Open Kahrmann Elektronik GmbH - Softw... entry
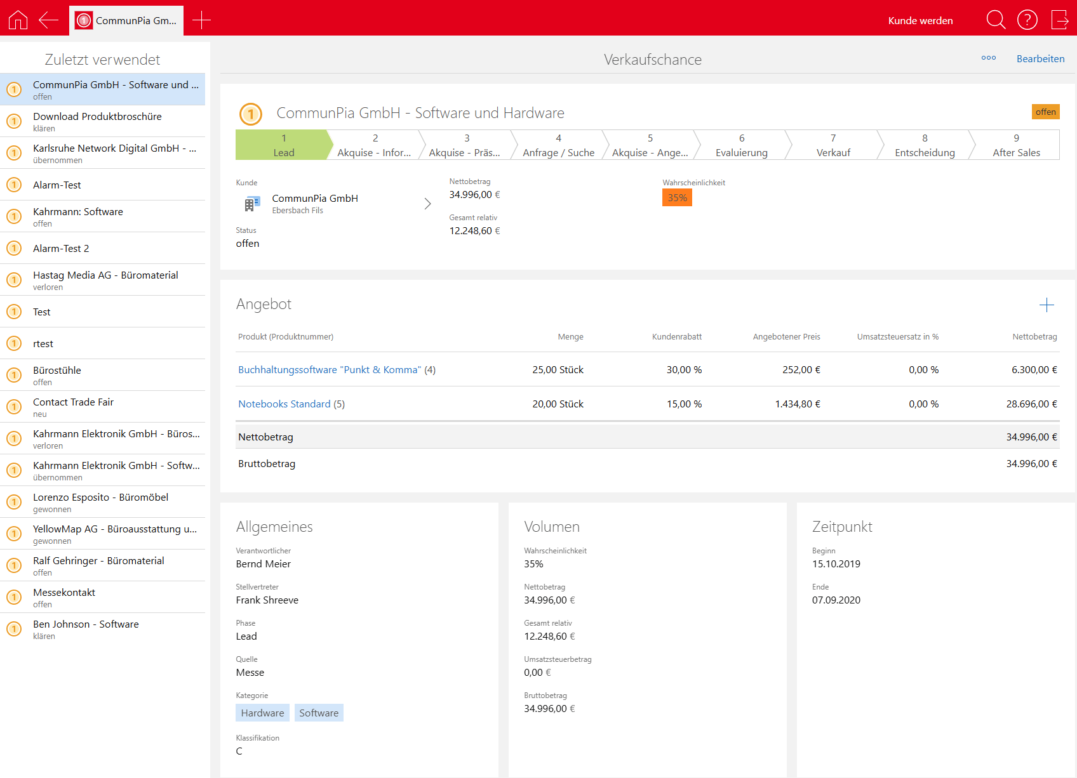Screen dimensions: 1077x778 pos(102,470)
